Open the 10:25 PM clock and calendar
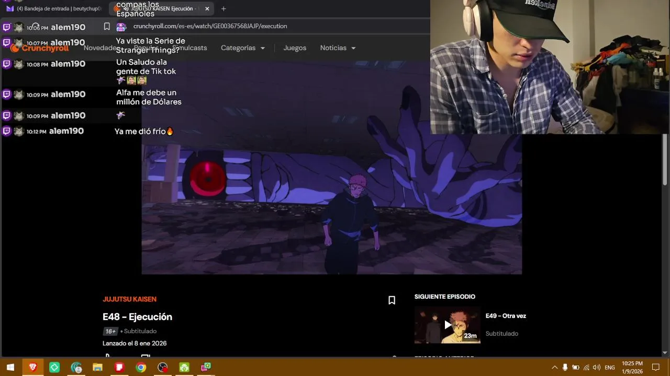Viewport: 670px width, 376px height. coord(632,368)
